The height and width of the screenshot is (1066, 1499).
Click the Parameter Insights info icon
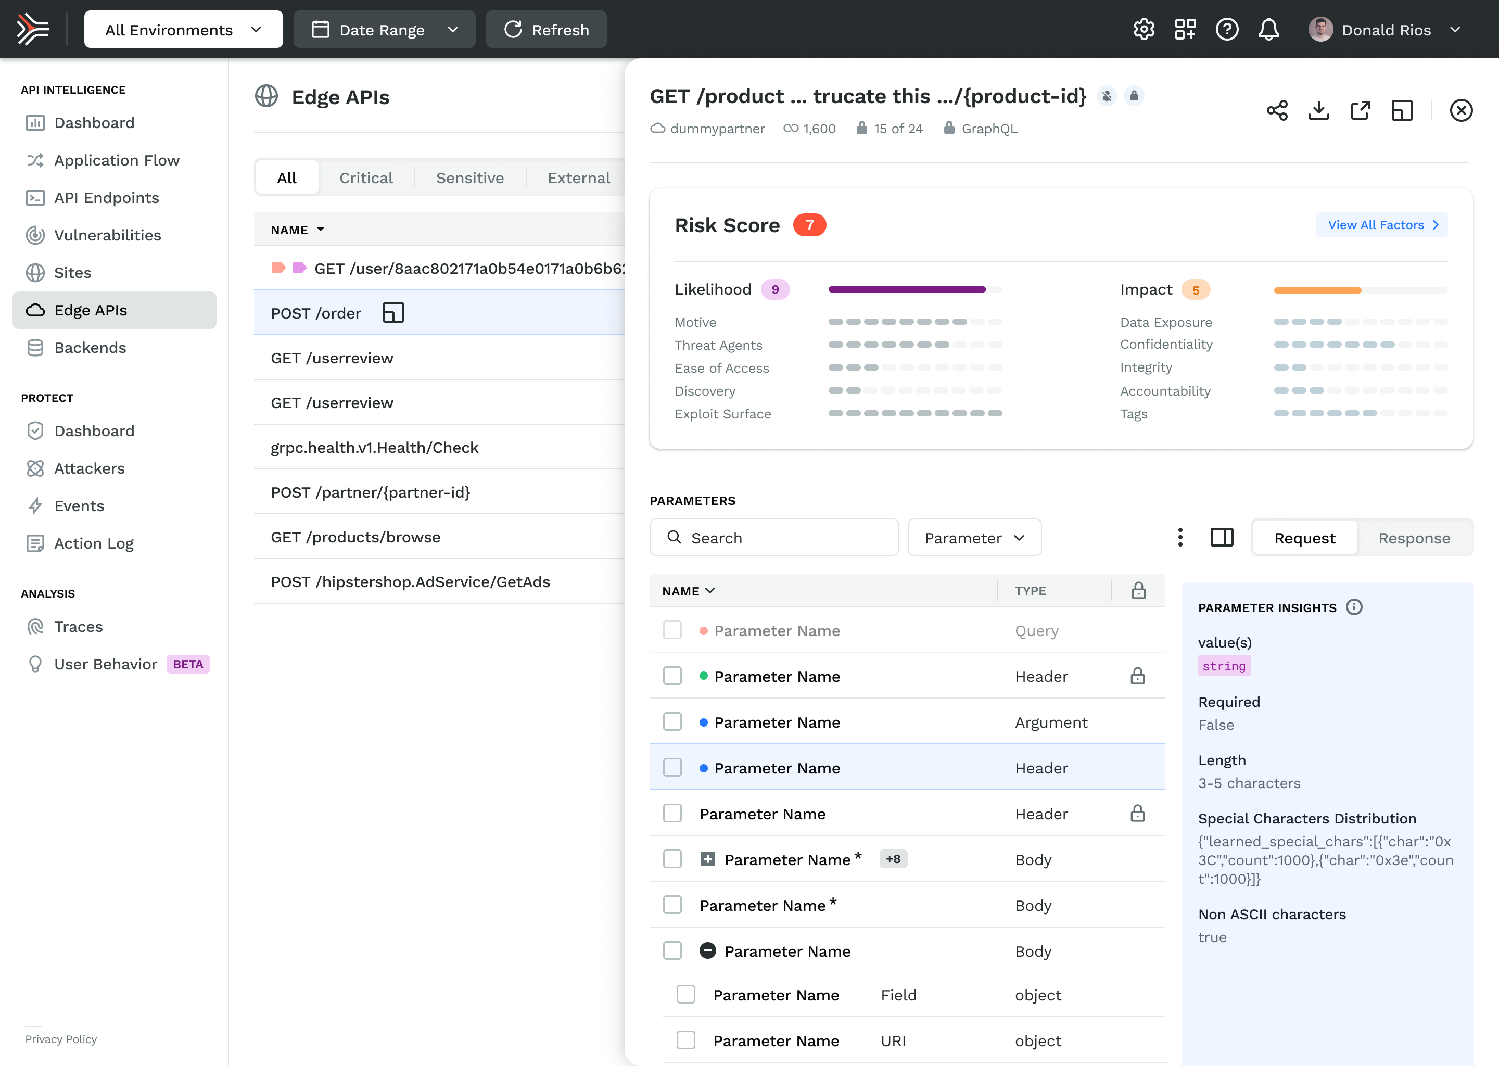point(1354,607)
